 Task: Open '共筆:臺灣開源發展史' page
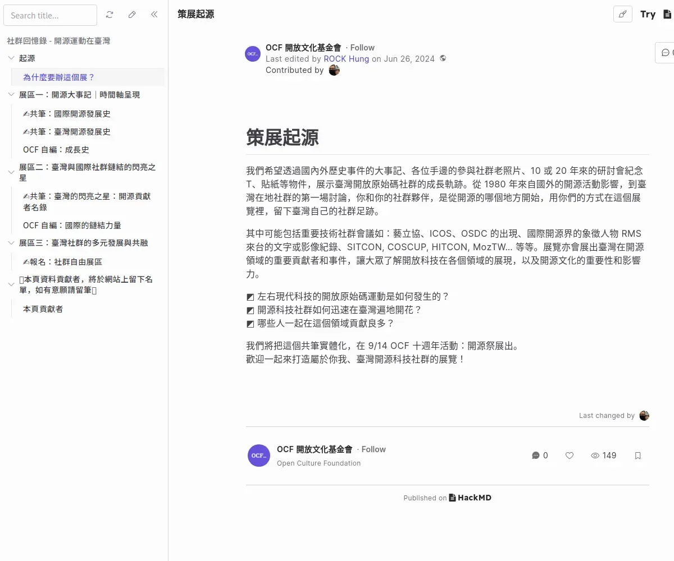pyautogui.click(x=67, y=132)
